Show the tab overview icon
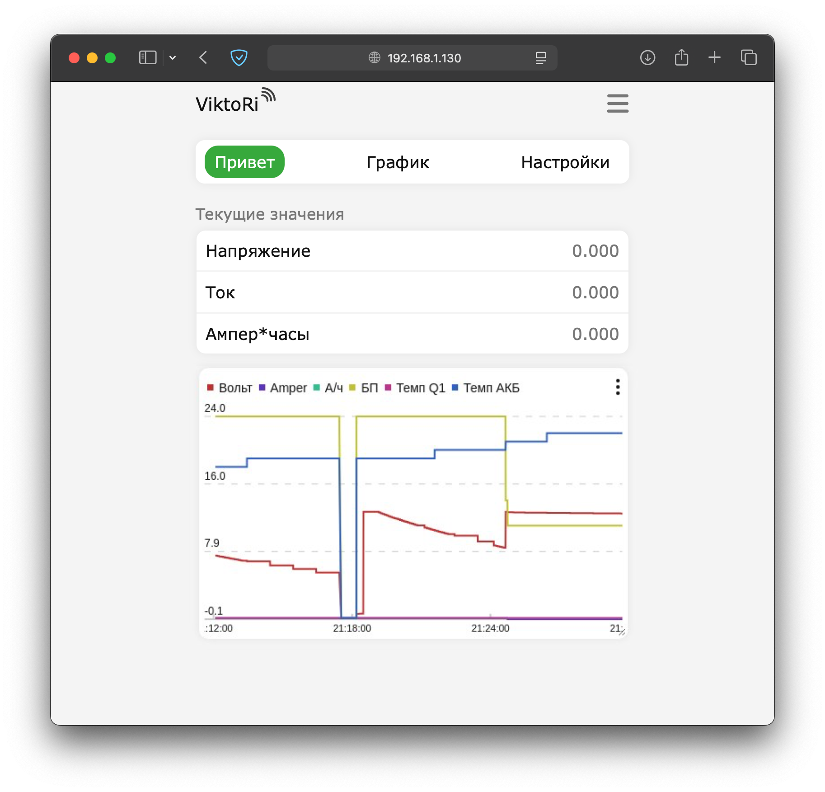 [x=749, y=58]
